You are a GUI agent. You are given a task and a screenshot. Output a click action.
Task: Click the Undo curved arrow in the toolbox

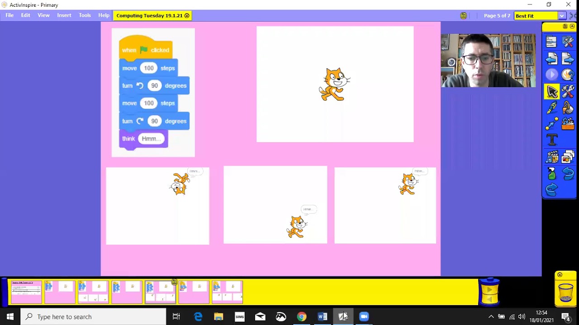[568, 173]
